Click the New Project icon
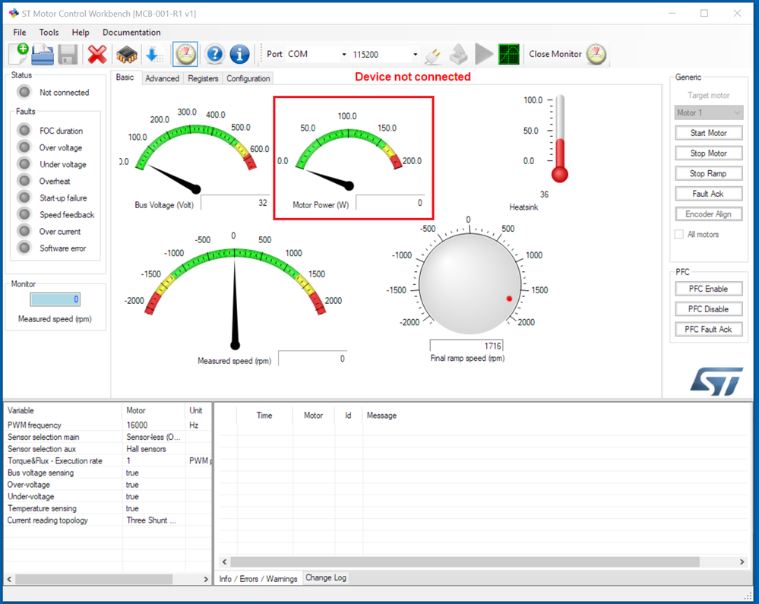759x604 pixels. click(x=18, y=54)
